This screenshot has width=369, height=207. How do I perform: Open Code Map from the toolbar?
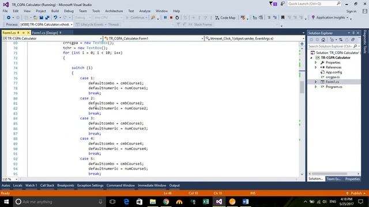[225, 18]
